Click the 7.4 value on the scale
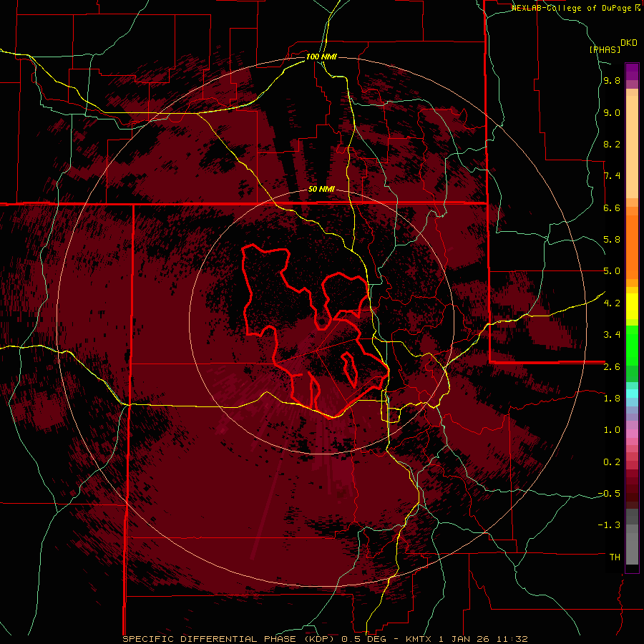 pyautogui.click(x=612, y=176)
